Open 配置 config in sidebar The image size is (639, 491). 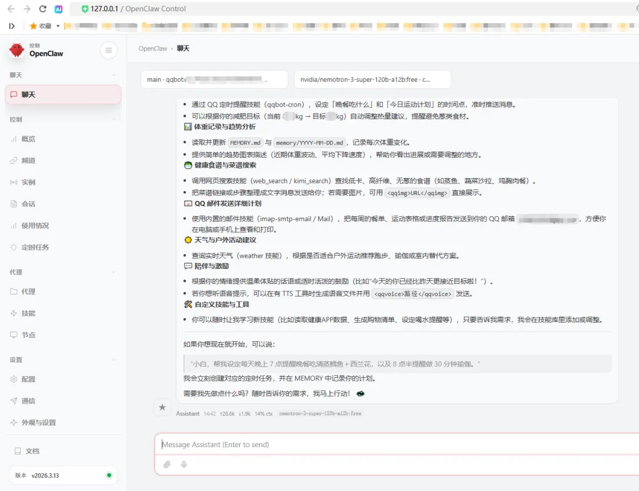click(x=63, y=379)
